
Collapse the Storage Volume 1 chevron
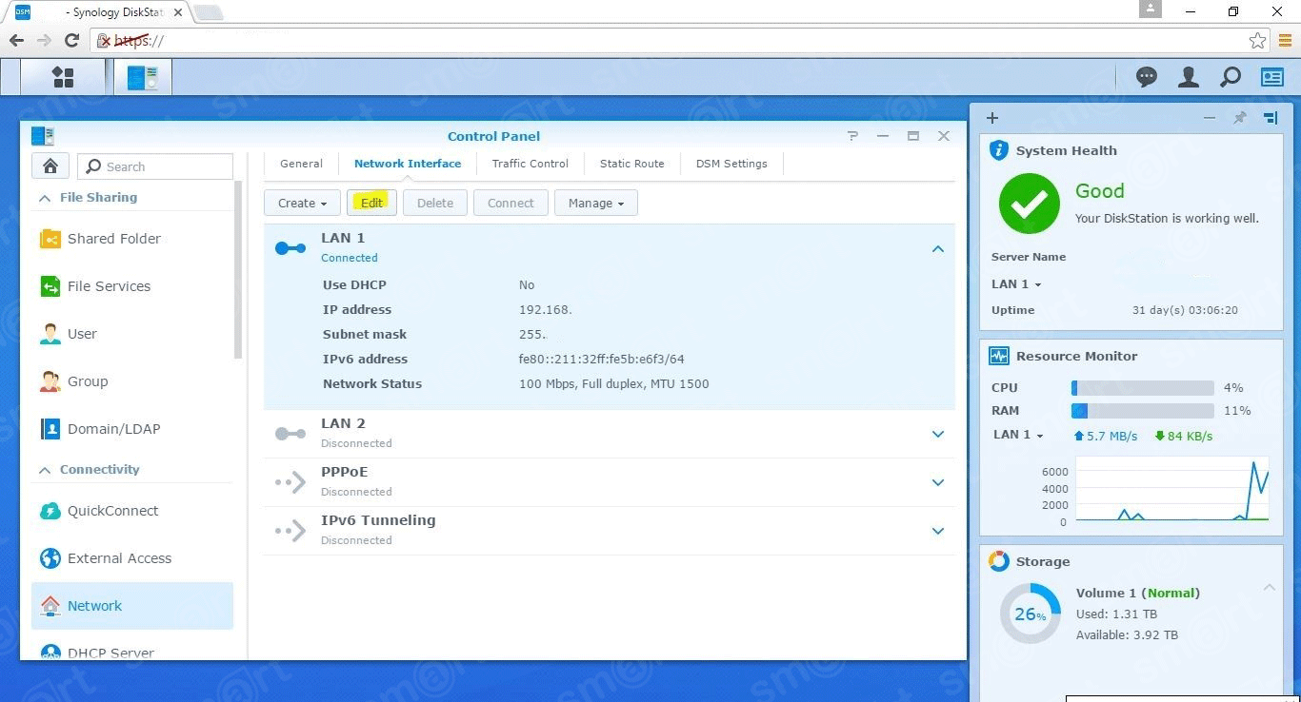1270,588
